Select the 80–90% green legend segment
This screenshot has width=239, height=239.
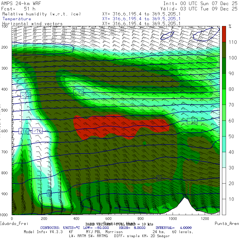(x=224, y=81)
